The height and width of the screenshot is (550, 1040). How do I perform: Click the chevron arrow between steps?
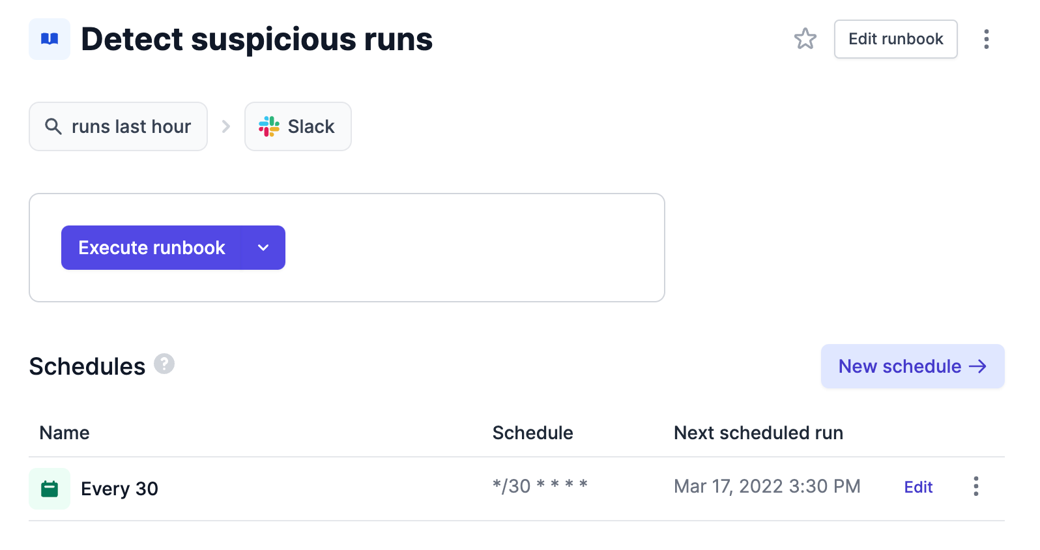(226, 126)
